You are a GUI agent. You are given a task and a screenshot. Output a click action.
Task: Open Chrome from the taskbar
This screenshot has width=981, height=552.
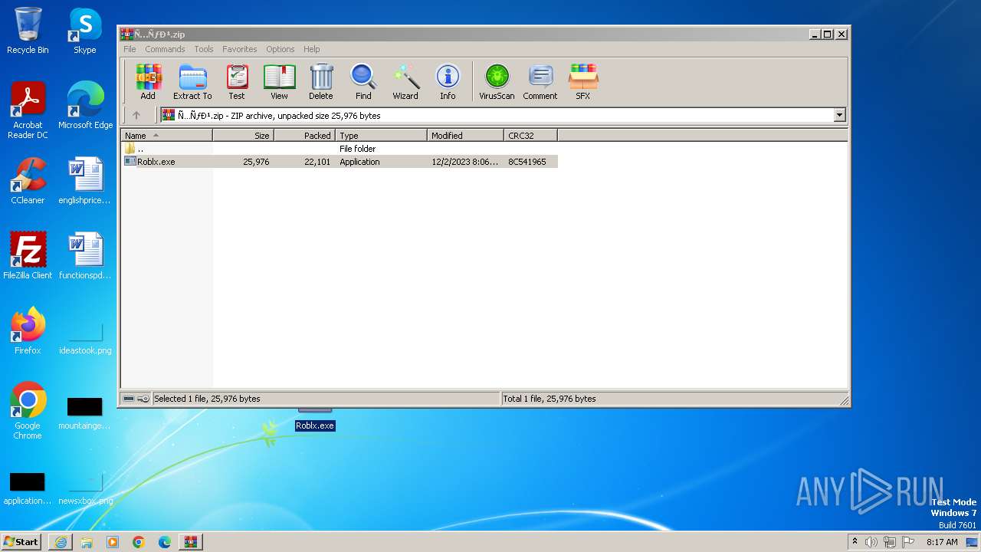point(139,541)
